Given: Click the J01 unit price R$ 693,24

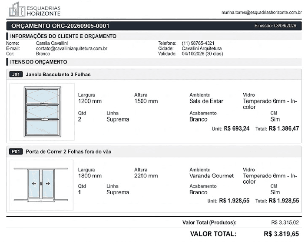Looking at the screenshot, I should (x=236, y=128).
